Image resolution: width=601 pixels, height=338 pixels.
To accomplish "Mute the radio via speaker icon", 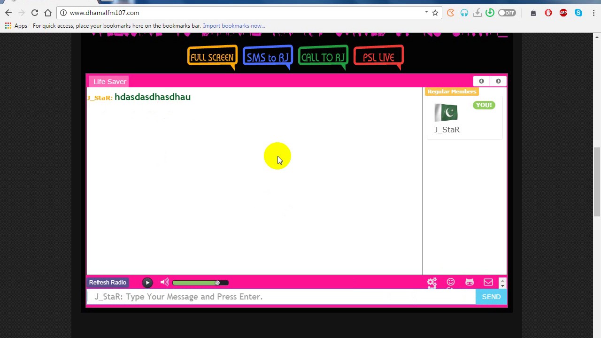I will (x=164, y=282).
